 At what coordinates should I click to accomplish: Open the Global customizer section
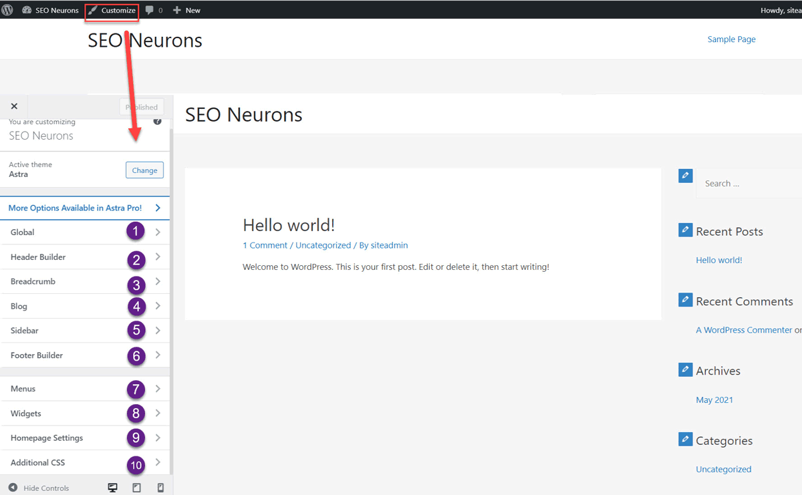pos(85,232)
